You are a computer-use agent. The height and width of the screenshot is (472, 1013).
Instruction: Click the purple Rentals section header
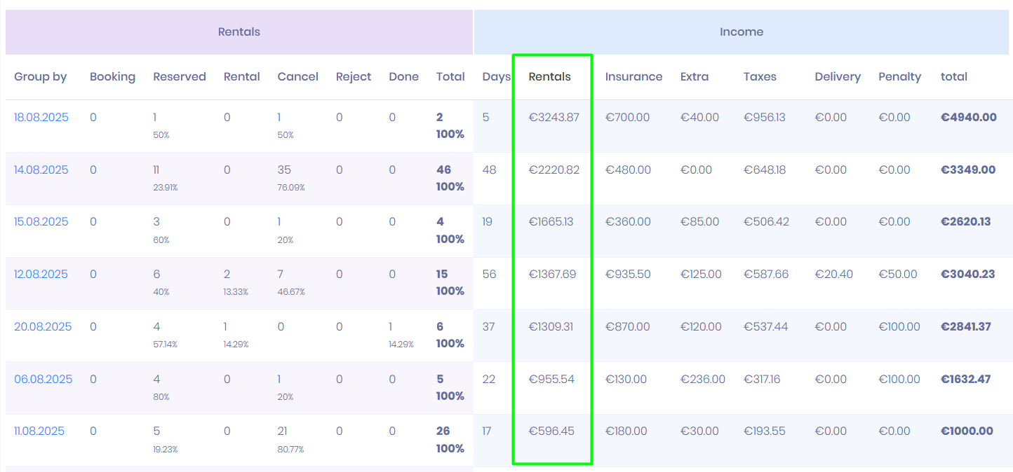click(239, 32)
